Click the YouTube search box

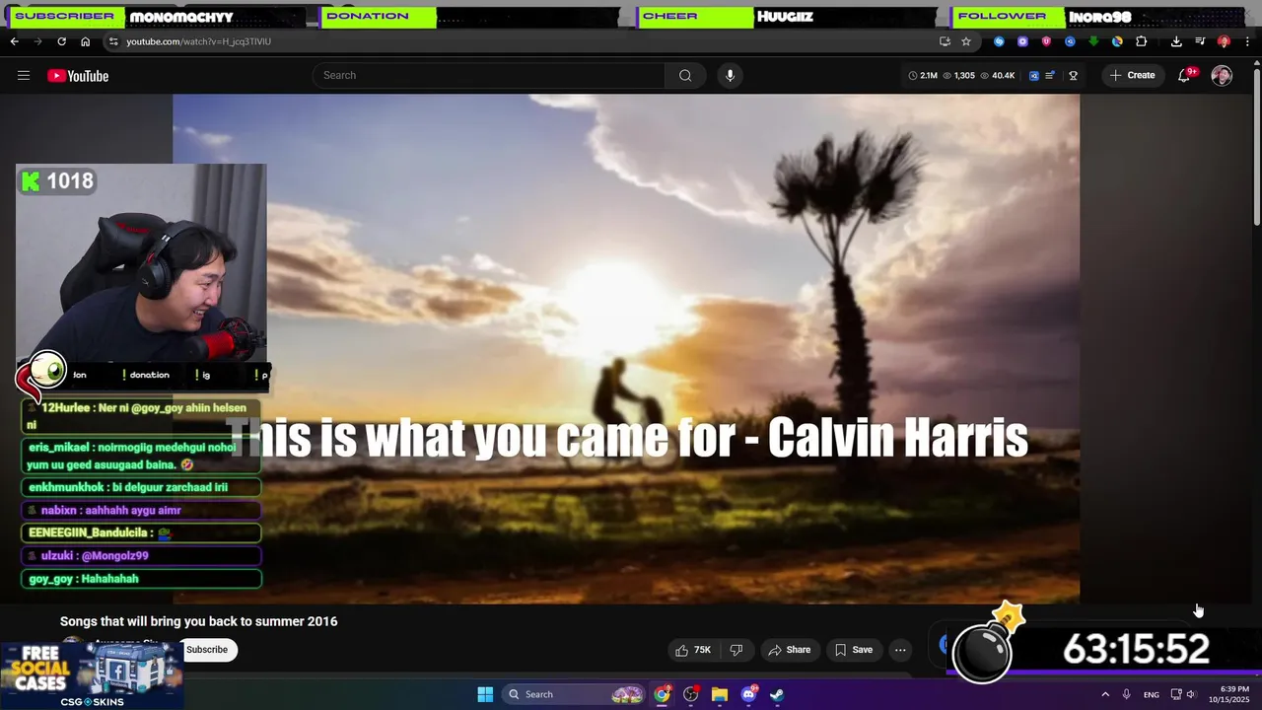489,76
